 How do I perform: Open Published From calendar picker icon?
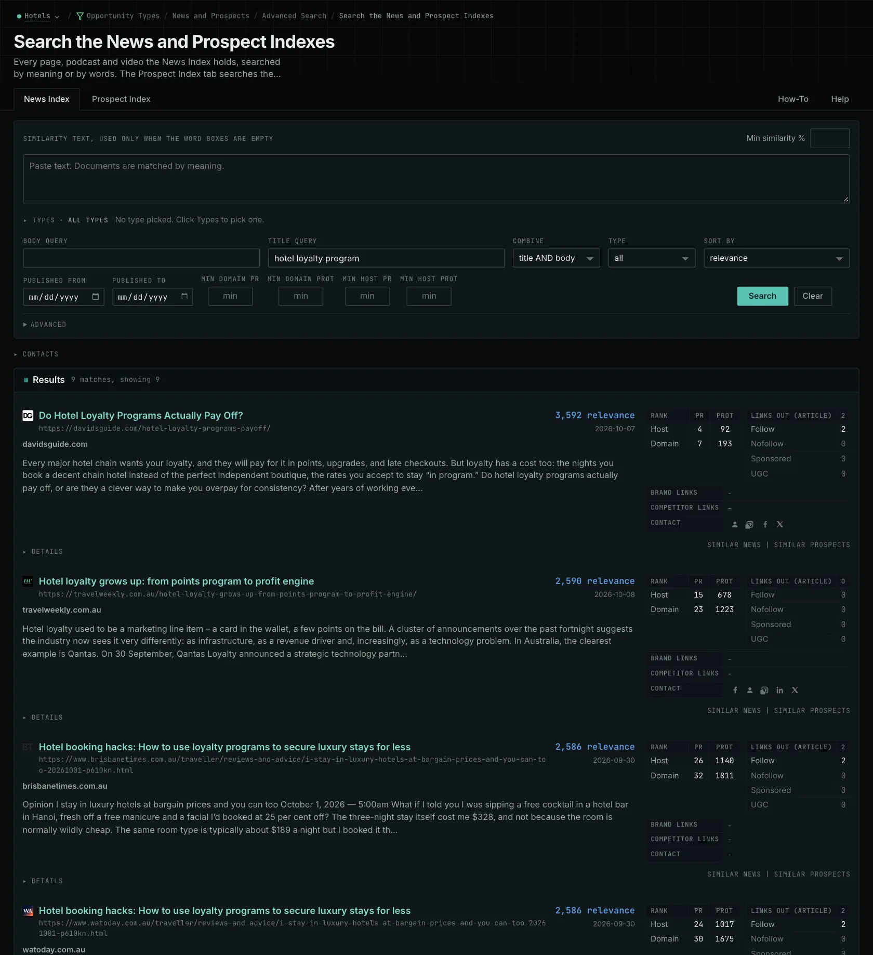(96, 297)
